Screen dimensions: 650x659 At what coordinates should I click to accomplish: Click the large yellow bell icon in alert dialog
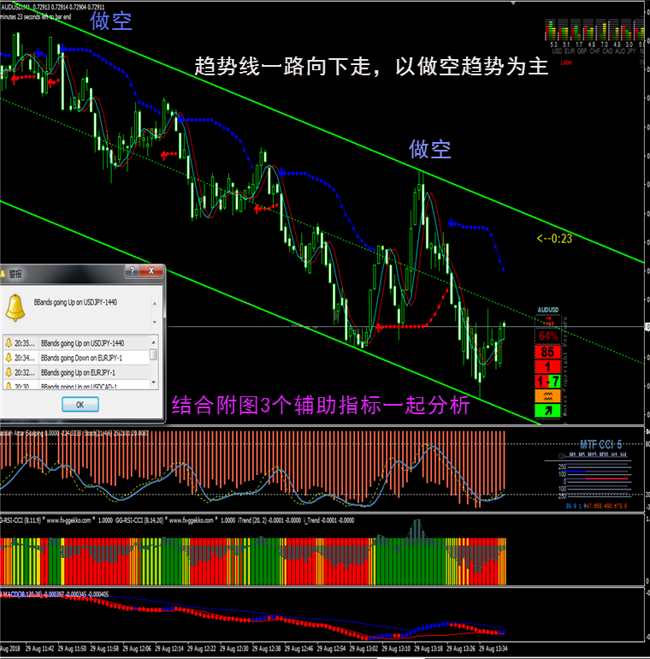pyautogui.click(x=15, y=307)
